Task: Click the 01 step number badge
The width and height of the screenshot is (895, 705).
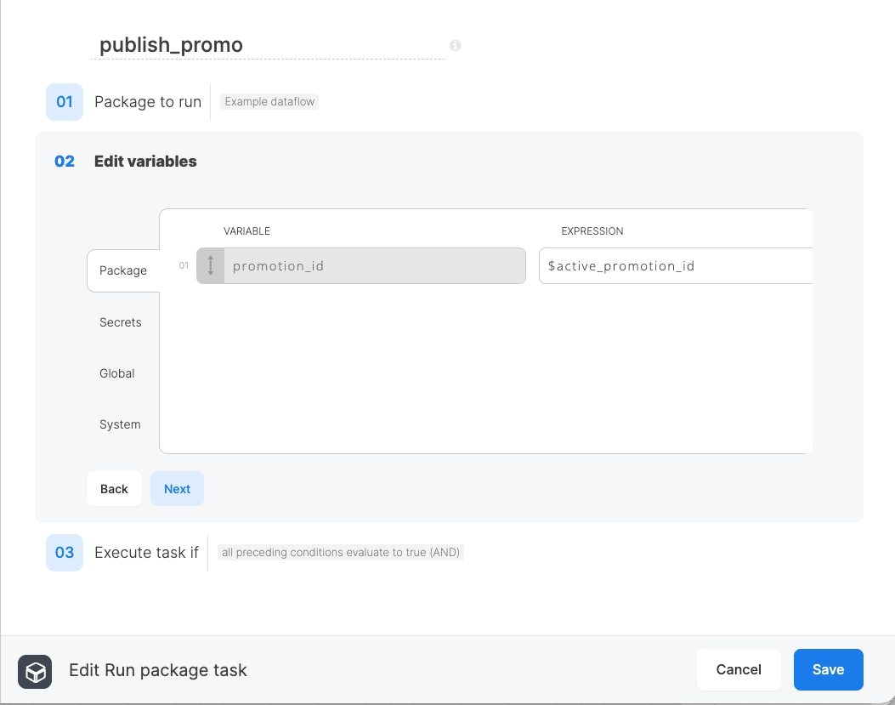Action: coord(65,102)
